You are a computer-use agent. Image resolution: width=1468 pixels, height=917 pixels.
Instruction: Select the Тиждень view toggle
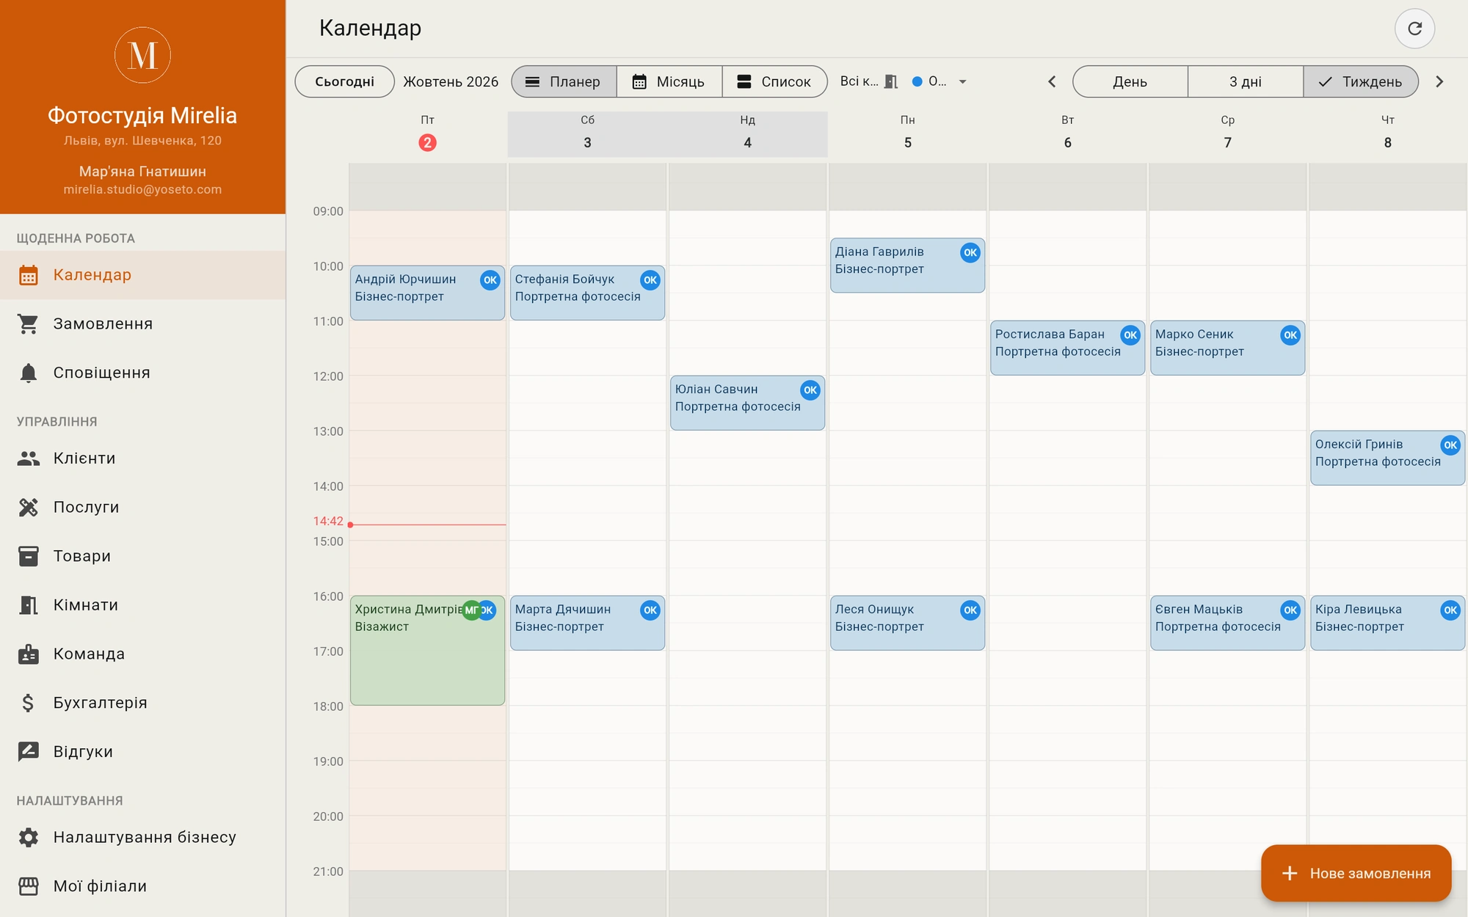point(1361,81)
